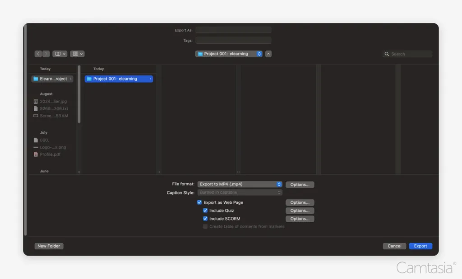This screenshot has width=462, height=279.
Task: Click the Cancel button
Action: 394,246
